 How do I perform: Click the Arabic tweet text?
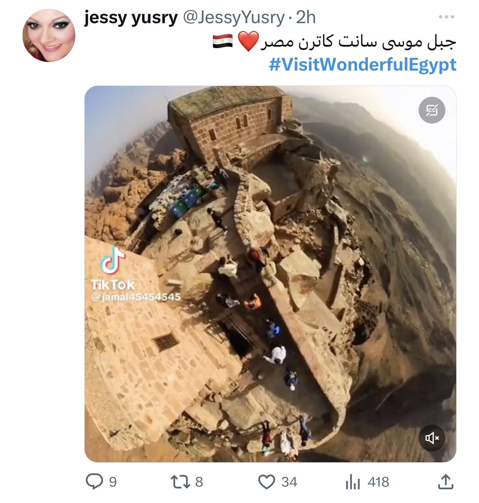pyautogui.click(x=358, y=41)
